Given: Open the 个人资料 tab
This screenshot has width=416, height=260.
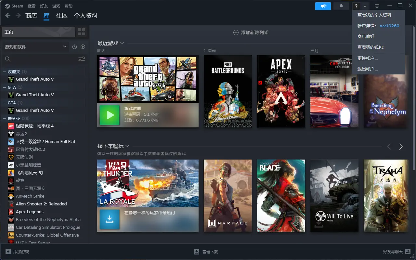Looking at the screenshot, I should pos(86,16).
